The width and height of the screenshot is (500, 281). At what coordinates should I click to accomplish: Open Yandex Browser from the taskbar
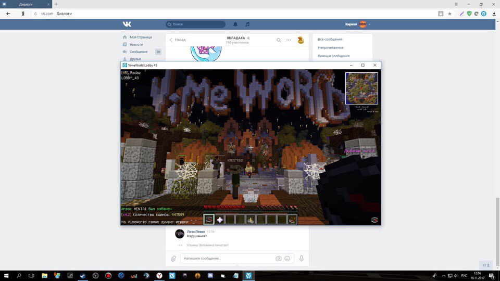[x=159, y=276]
